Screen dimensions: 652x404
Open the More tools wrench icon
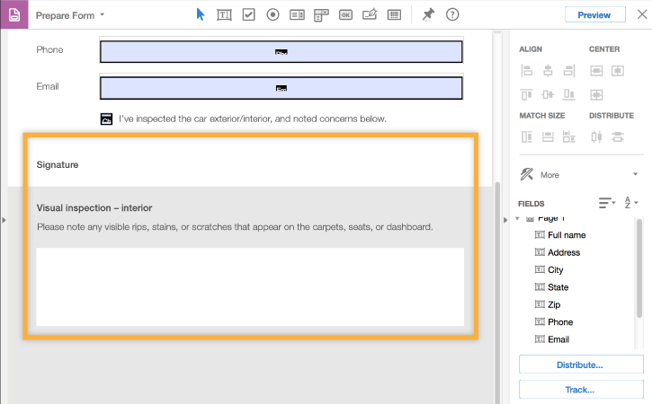527,174
